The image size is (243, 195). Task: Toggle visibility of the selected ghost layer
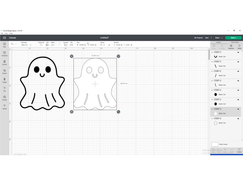coord(238,109)
